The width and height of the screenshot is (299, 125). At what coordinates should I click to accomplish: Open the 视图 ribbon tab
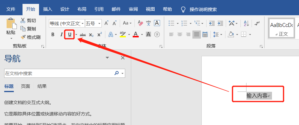150,9
